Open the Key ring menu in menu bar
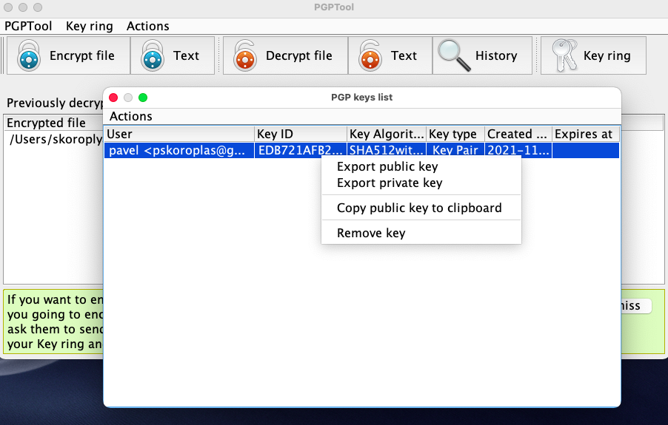 90,27
